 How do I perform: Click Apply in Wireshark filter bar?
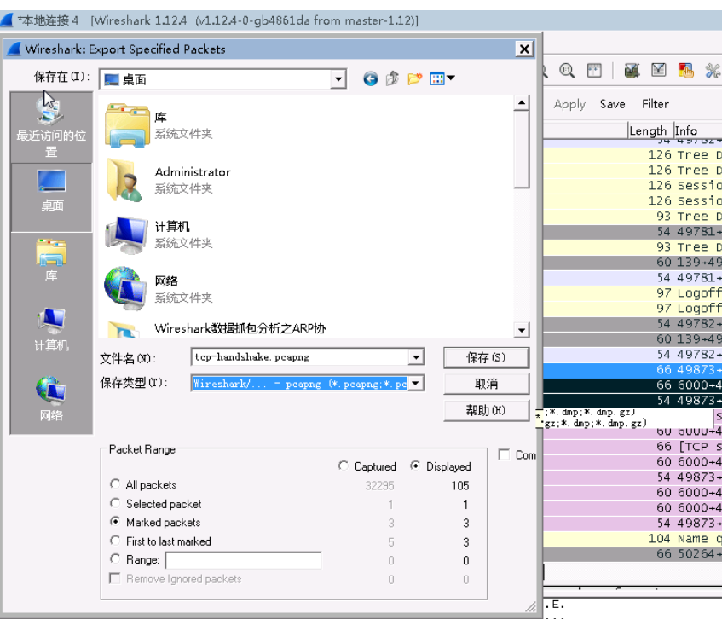[x=569, y=105]
